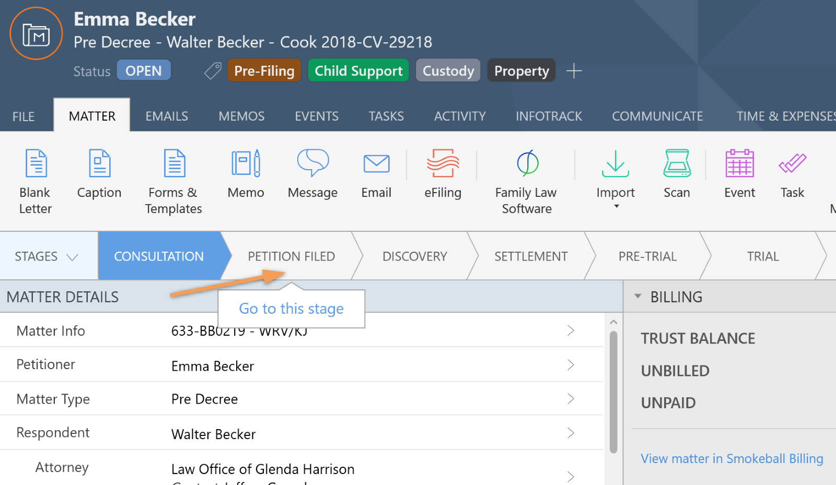The height and width of the screenshot is (485, 836).
Task: Click Law Office of Glenda Harrison
Action: [x=263, y=469]
